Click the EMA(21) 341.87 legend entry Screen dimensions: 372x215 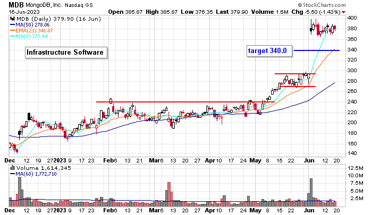[x=34, y=31]
